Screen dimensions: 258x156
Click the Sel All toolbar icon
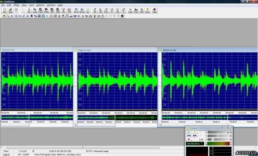point(82,10)
